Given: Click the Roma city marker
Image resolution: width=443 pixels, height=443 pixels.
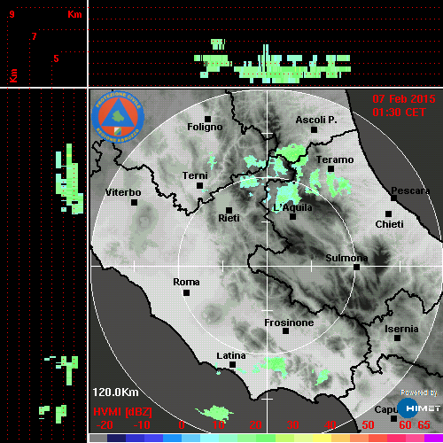Looking at the screenshot, I should click(x=186, y=292).
